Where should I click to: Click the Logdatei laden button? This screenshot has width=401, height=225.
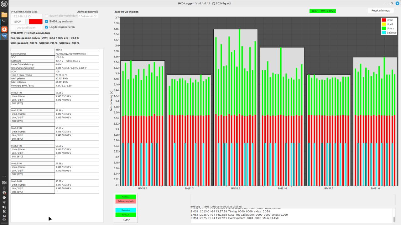tap(26, 27)
